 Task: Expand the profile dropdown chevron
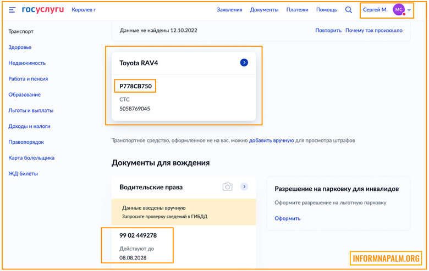point(409,10)
